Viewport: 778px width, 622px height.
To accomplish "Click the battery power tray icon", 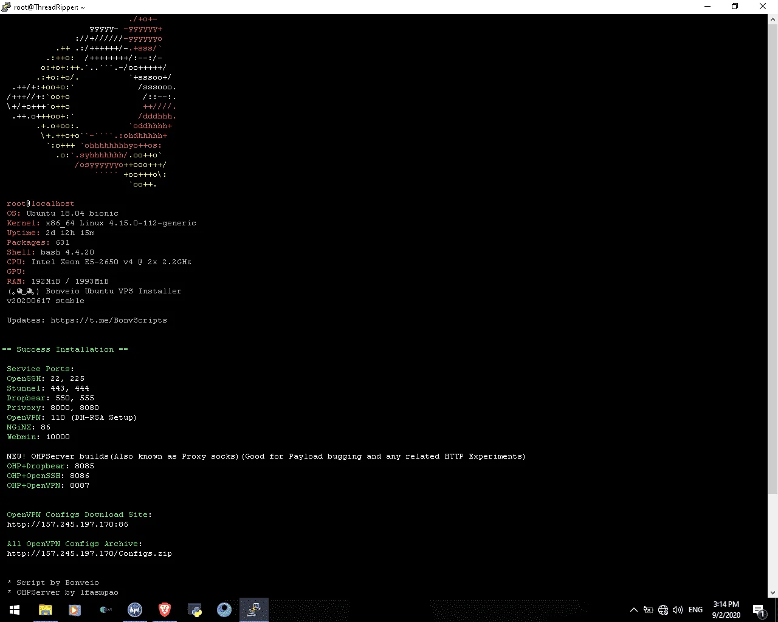I will click(649, 610).
